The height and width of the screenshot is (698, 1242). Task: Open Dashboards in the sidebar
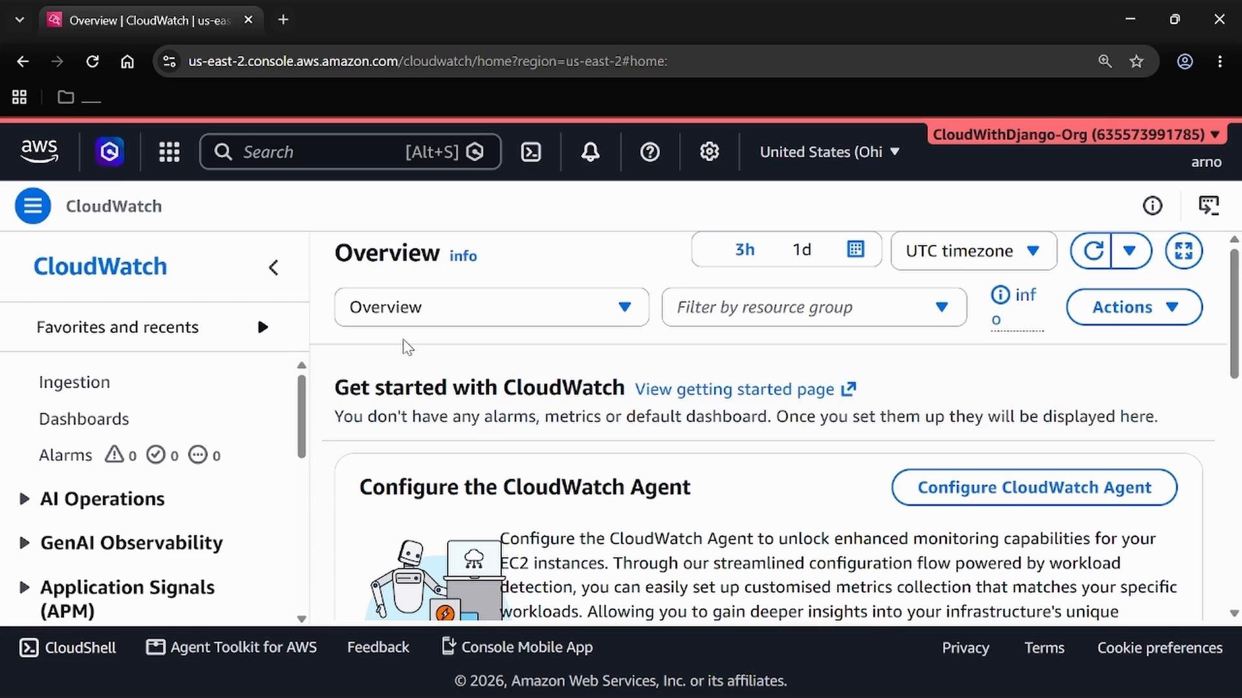84,419
